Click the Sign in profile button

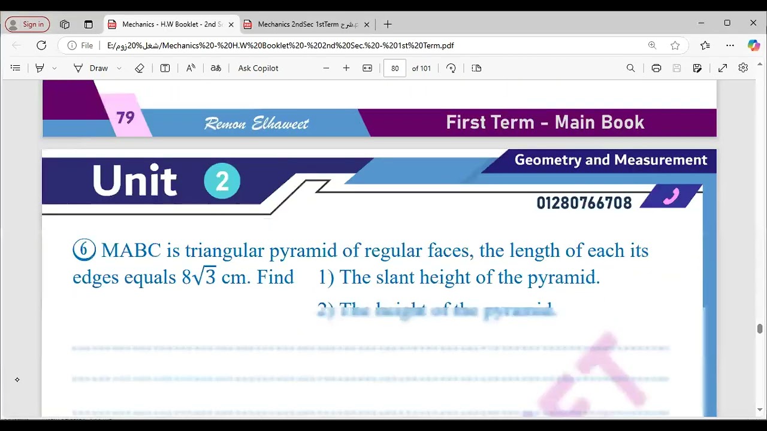pos(28,25)
